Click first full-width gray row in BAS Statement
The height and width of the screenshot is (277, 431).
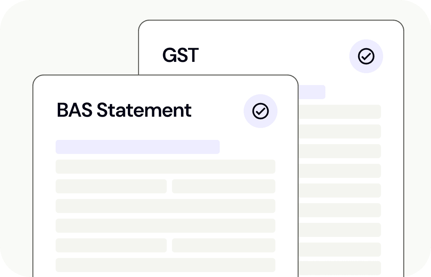(x=165, y=167)
